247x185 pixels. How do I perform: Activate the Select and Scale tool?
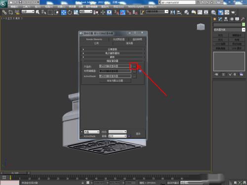[x=76, y=12]
